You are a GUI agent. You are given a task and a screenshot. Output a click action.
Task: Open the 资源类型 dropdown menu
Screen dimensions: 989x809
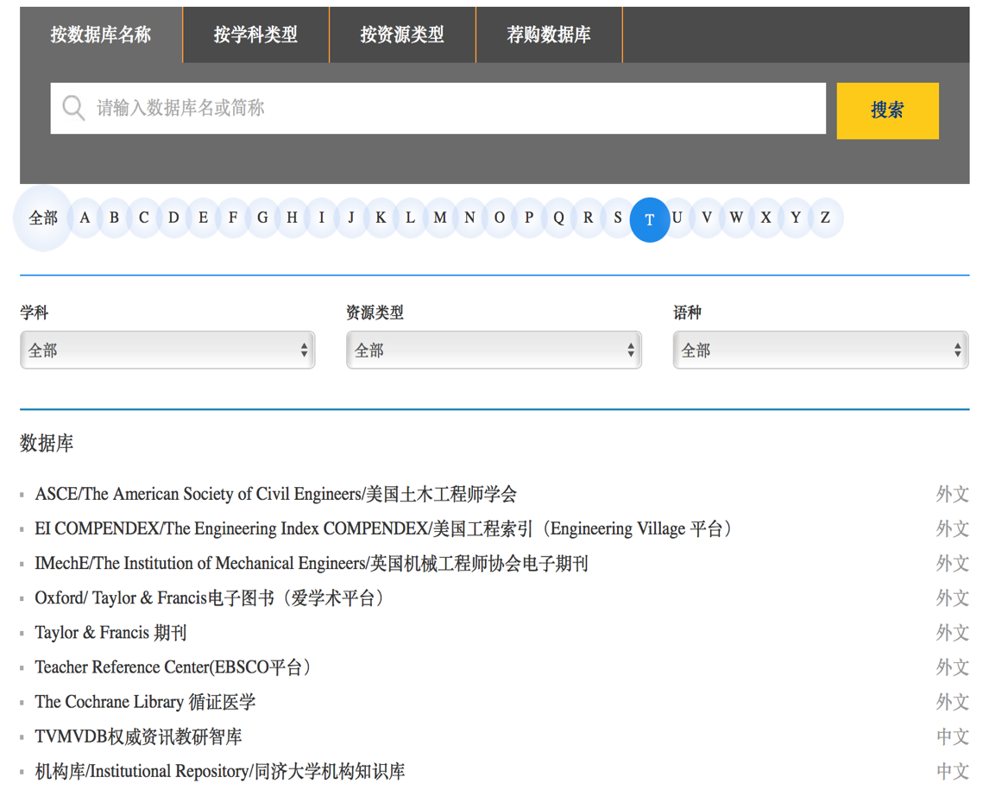pyautogui.click(x=494, y=351)
